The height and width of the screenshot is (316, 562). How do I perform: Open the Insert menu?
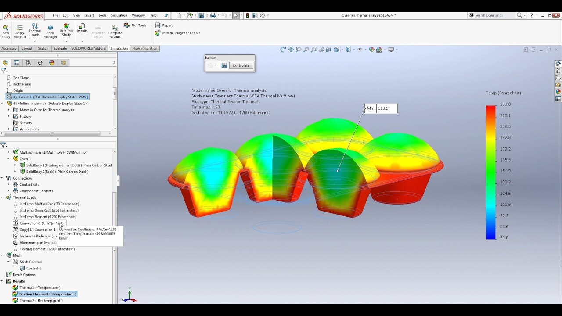coord(89,15)
